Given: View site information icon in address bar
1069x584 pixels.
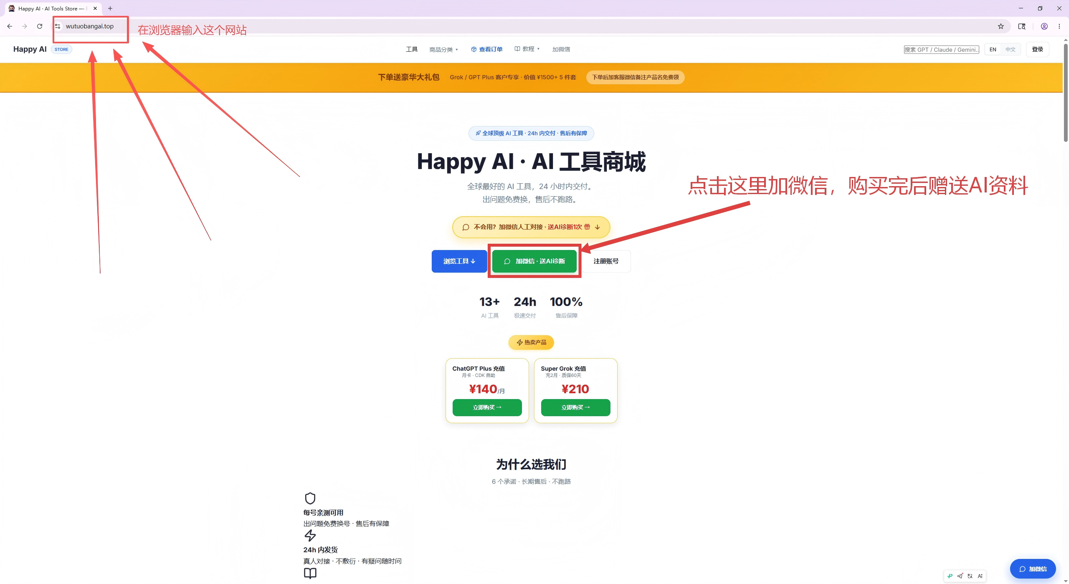Looking at the screenshot, I should tap(58, 26).
